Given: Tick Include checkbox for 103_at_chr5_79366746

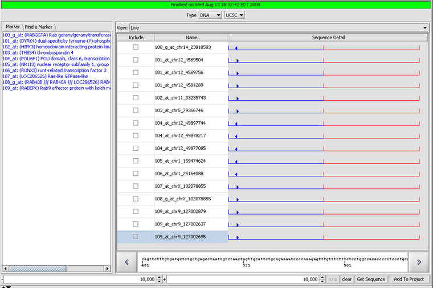Looking at the screenshot, I should [136, 110].
